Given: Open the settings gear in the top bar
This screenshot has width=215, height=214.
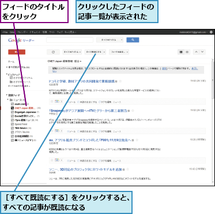Looking at the screenshot, I should pos(211,32).
